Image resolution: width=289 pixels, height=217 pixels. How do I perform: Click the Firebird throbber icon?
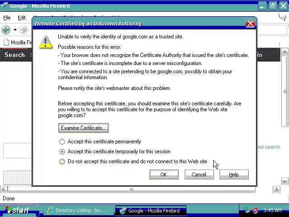click(282, 18)
